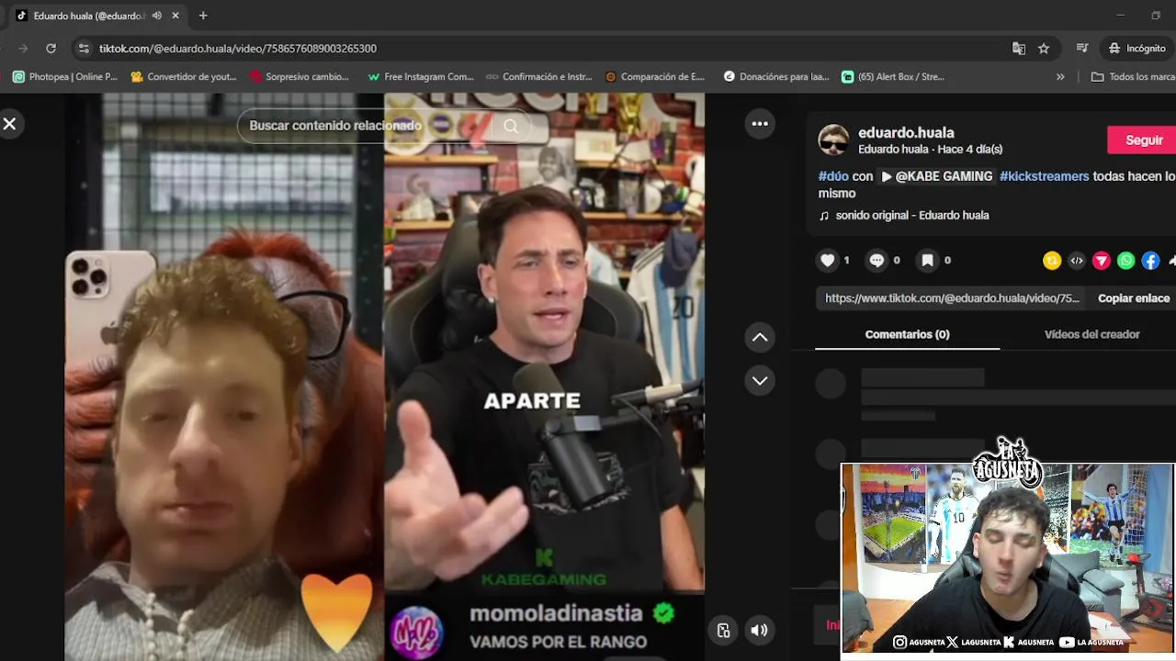Go to the next video arrow

point(760,380)
